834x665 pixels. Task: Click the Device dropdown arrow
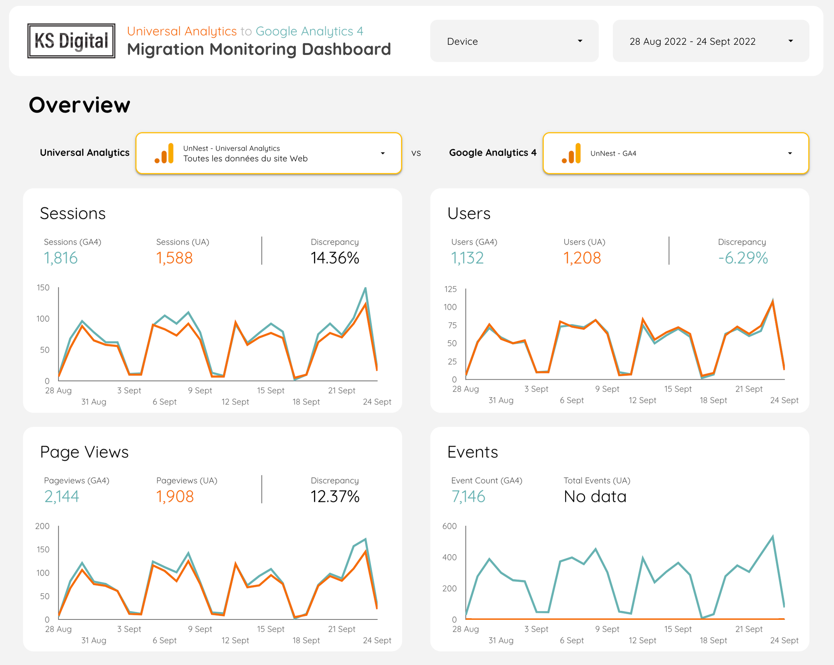[x=580, y=41]
